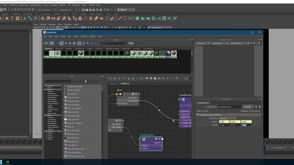Open the browser search field dropdown arrow

[x=125, y=44]
